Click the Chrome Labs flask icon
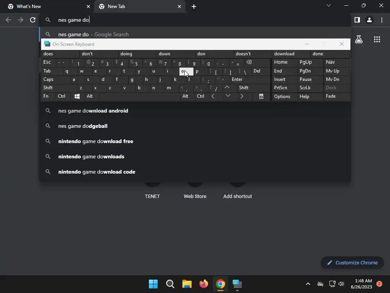Viewport: 390px width, 293px height. [x=359, y=39]
